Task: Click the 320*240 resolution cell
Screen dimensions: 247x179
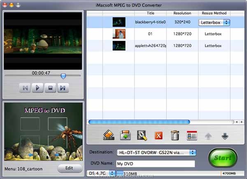Action: (x=182, y=22)
